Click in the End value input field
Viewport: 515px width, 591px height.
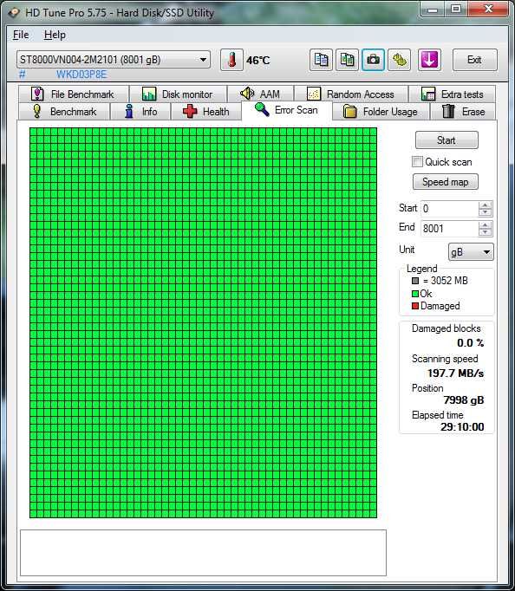(x=449, y=229)
